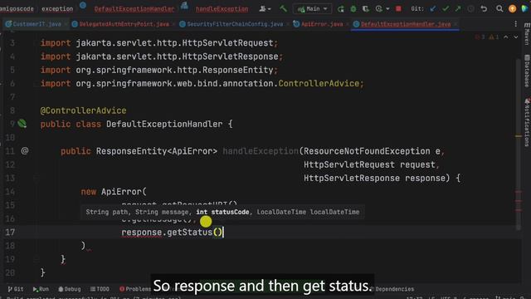Click the rerun Main icon
This screenshot has height=299, width=531.
(x=341, y=9)
